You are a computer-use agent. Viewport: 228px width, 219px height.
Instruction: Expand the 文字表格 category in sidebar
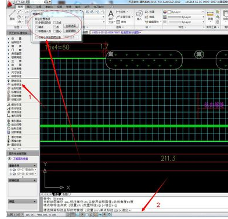tap(15, 69)
